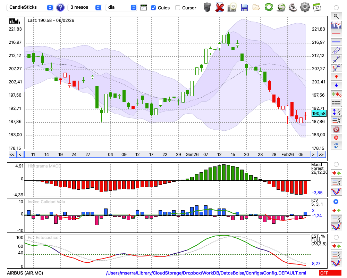Image resolution: width=347 pixels, height=278 pixels.
Task: Select the radio button beside Macd Forest panel
Action: click(x=336, y=164)
